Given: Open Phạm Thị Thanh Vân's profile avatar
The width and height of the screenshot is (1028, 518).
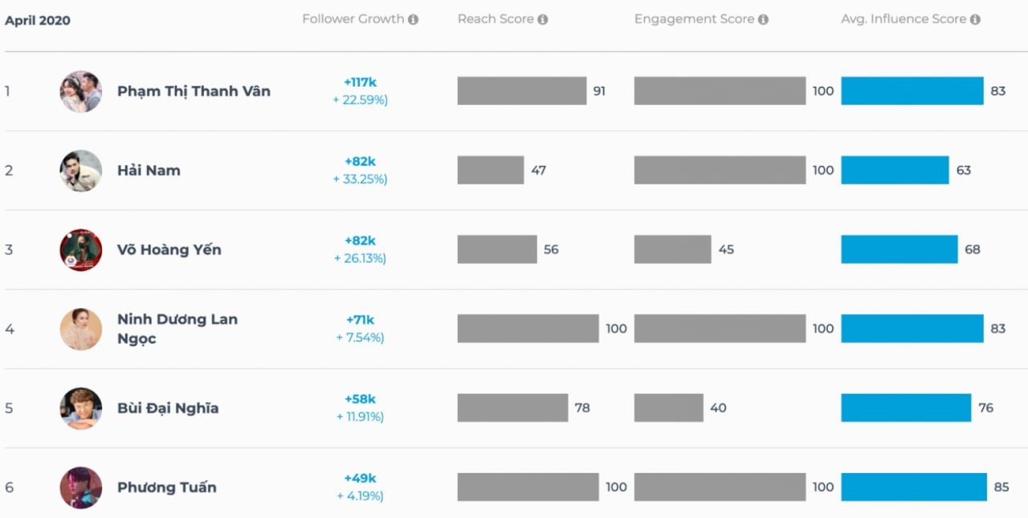Looking at the screenshot, I should pos(81,91).
